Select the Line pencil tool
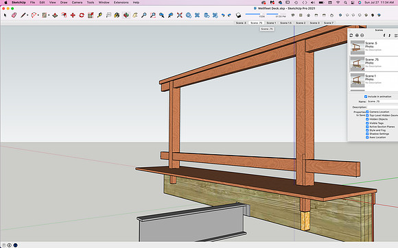The height and width of the screenshot is (248, 398). pos(23,16)
